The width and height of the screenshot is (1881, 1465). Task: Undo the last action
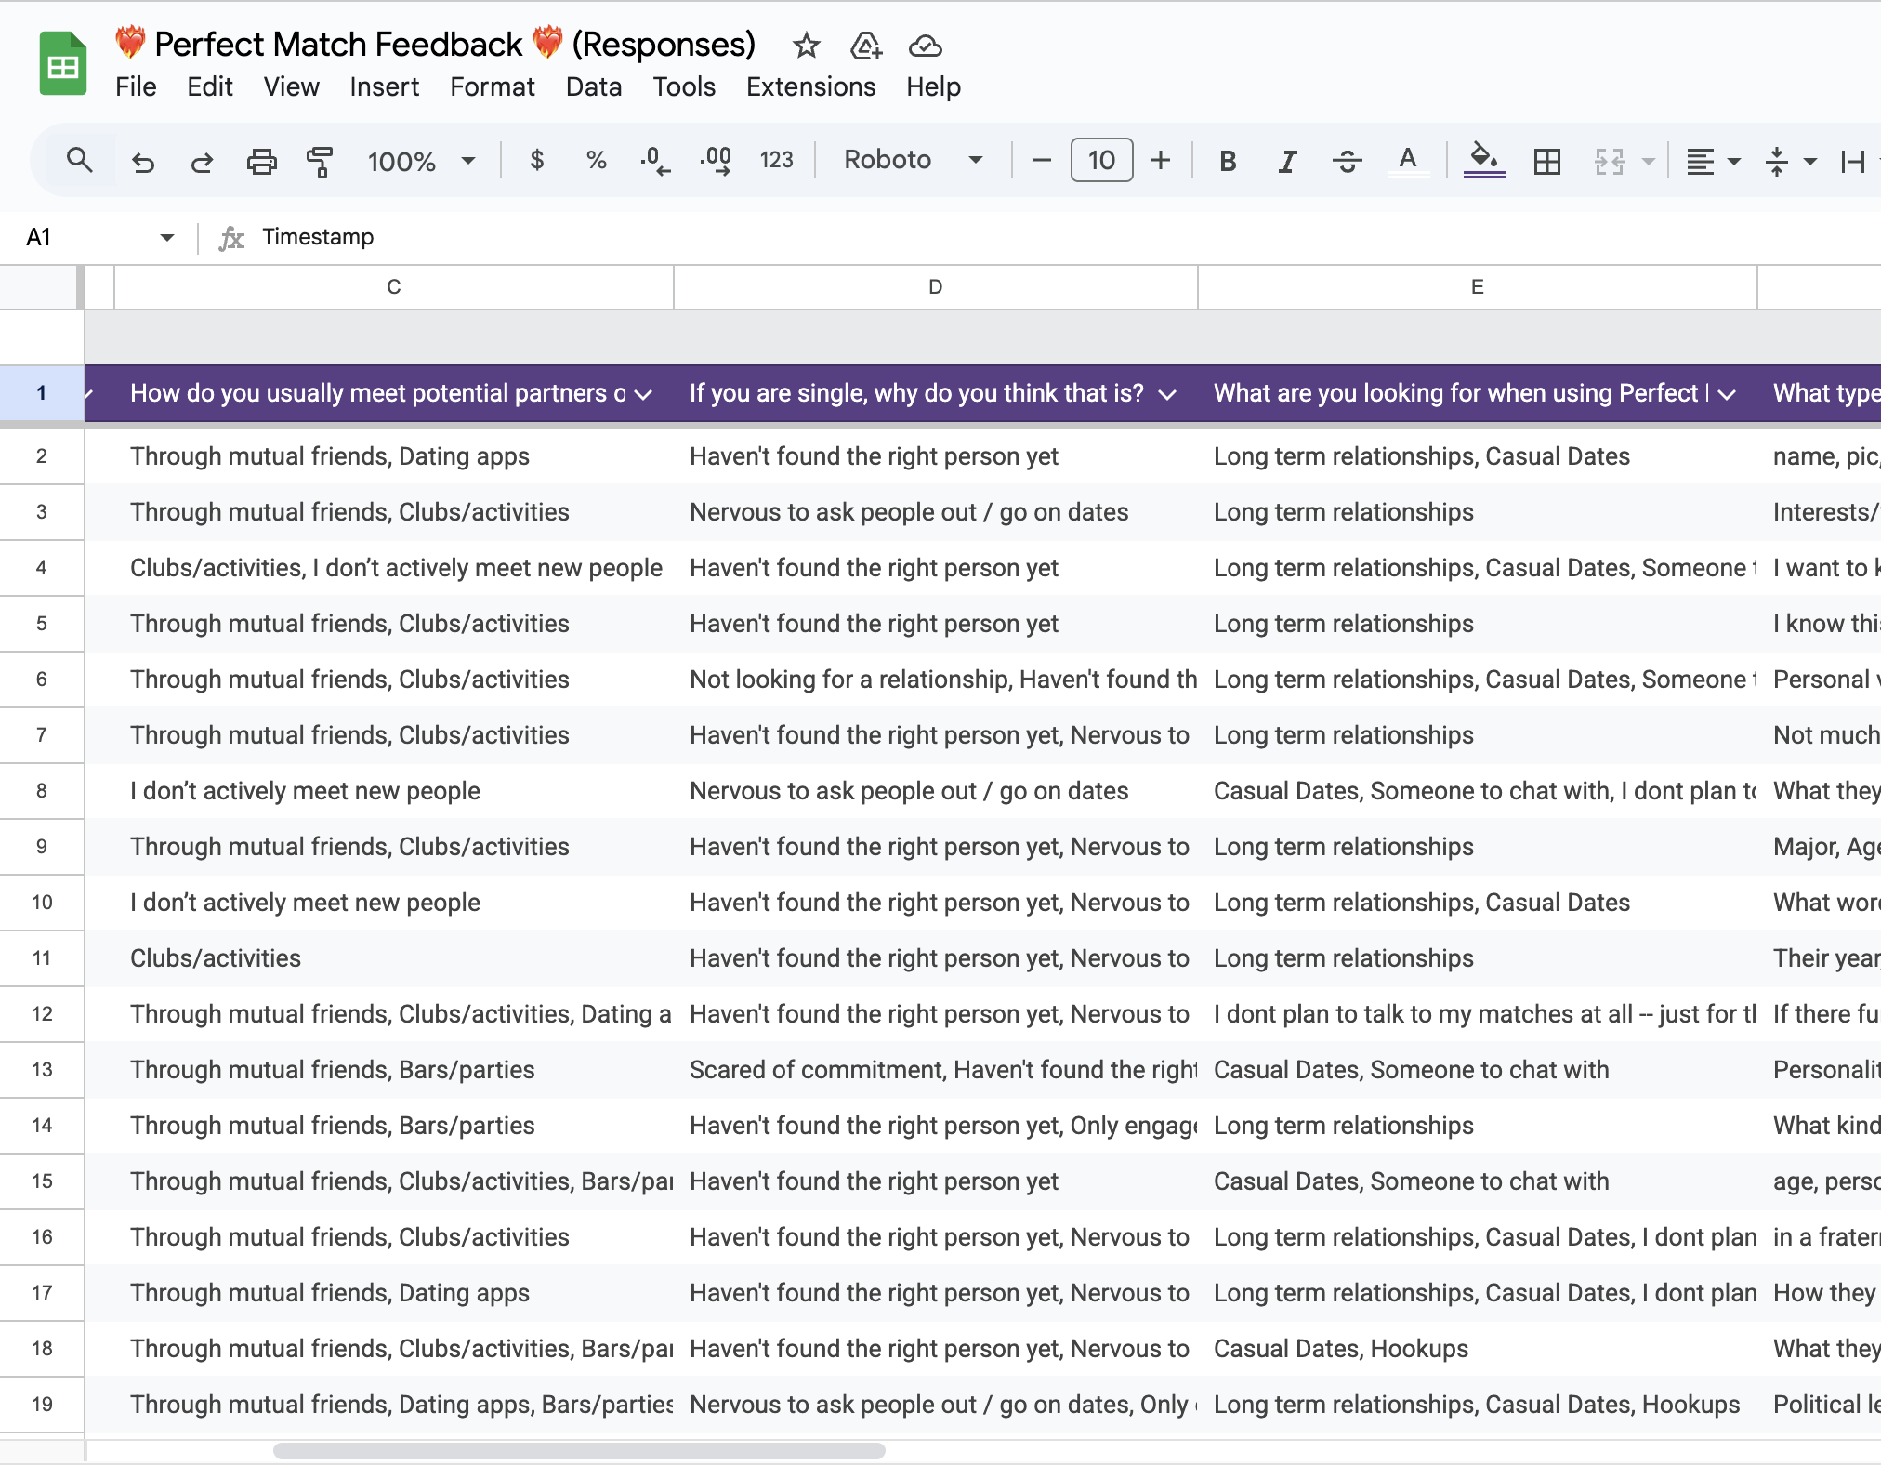point(142,162)
